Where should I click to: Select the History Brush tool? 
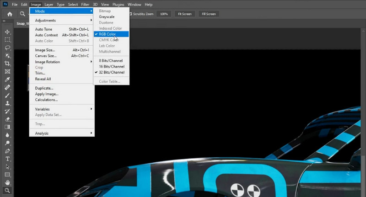point(7,111)
